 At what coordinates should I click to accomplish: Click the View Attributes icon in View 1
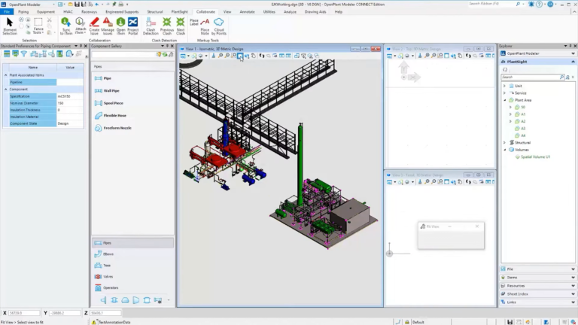[x=183, y=56]
